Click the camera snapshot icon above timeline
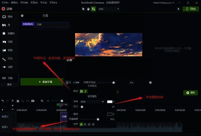 coord(33,101)
